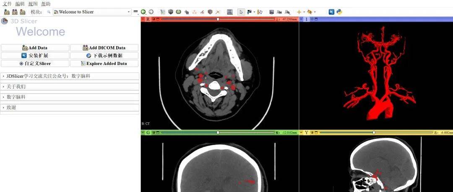The image size is (453, 192).
Task: Expand the 关于我们 section
Action: pyautogui.click(x=70, y=87)
